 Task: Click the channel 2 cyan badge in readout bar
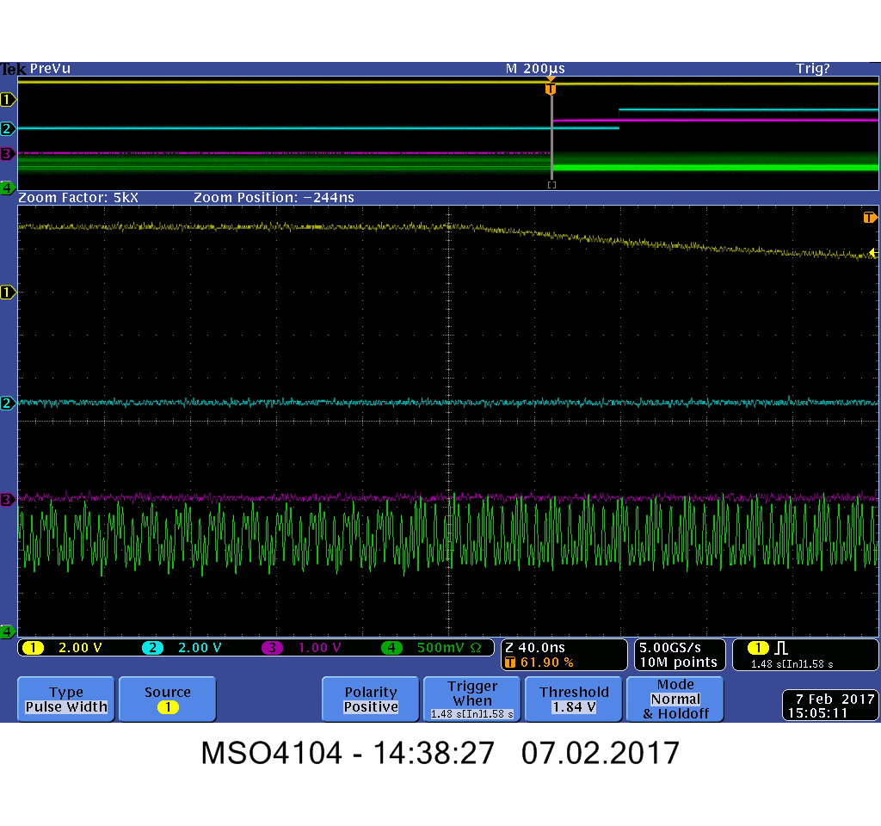[153, 647]
